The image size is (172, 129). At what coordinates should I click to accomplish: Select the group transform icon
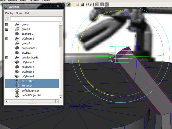pyautogui.click(x=17, y=24)
